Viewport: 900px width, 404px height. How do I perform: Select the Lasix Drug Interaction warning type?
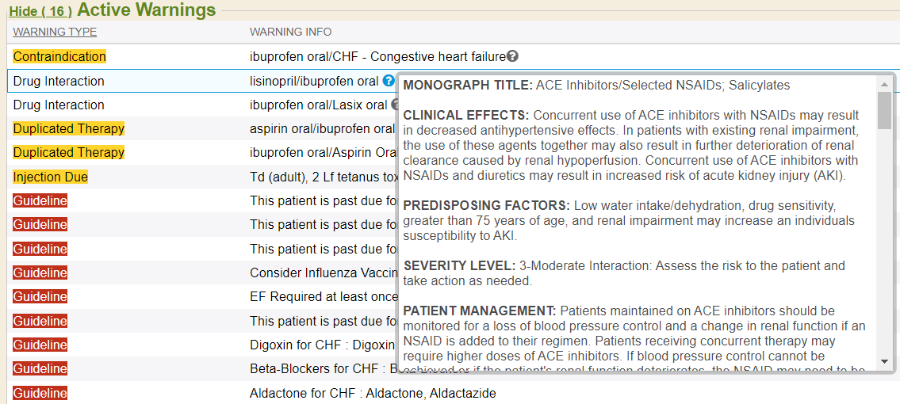(x=59, y=105)
